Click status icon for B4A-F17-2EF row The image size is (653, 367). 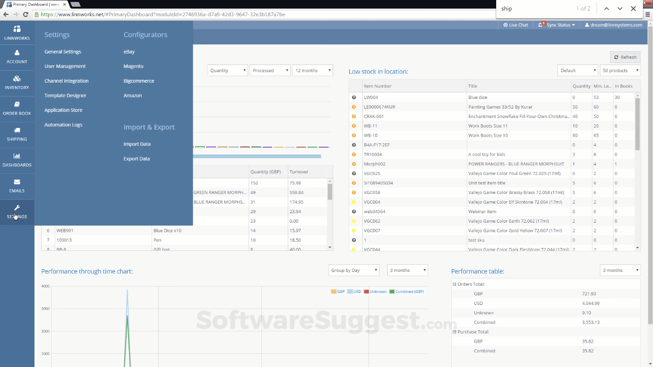tap(354, 145)
